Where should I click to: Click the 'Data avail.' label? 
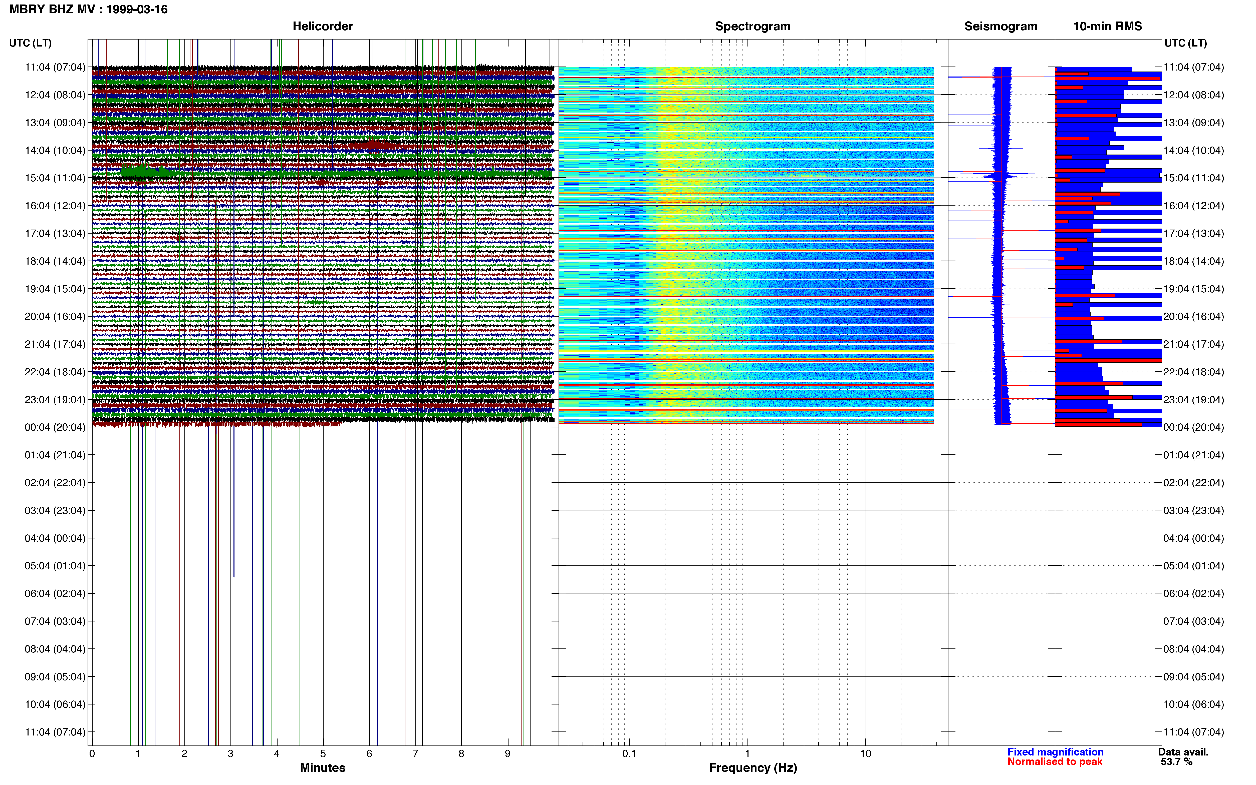coord(1183,752)
